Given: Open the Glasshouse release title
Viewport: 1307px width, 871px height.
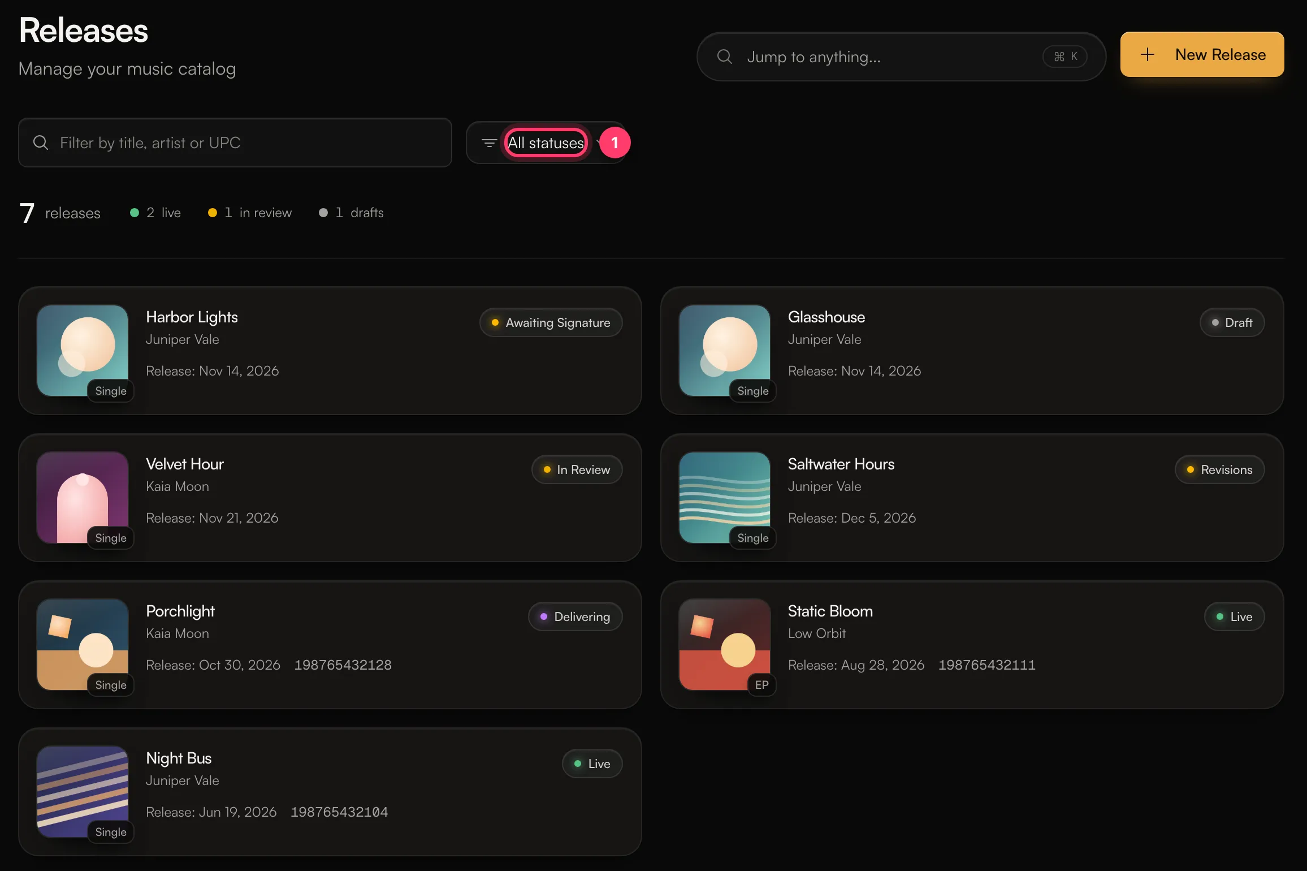Looking at the screenshot, I should coord(826,317).
